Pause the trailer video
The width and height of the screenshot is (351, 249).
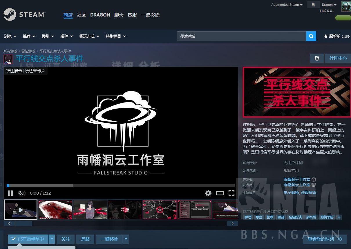click(10, 193)
